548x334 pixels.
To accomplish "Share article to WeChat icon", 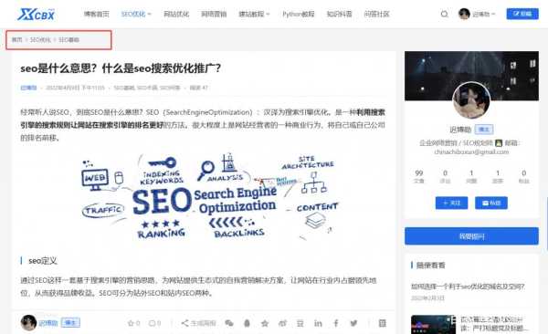I will coord(229,323).
